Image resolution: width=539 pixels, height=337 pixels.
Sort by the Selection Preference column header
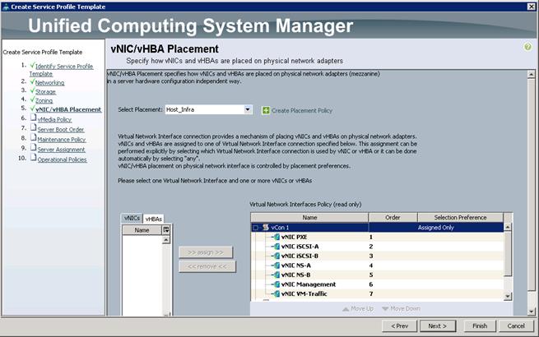point(460,218)
